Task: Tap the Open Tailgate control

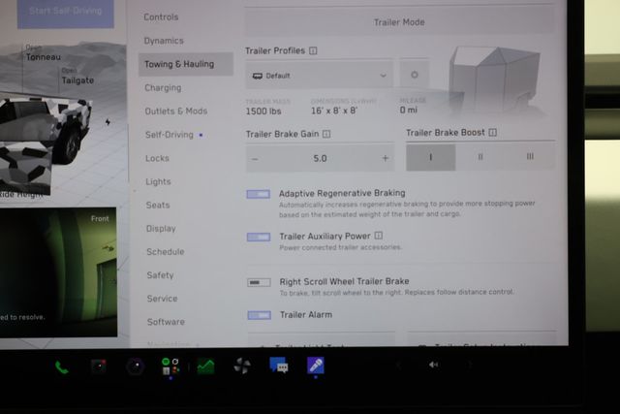Action: [77, 77]
